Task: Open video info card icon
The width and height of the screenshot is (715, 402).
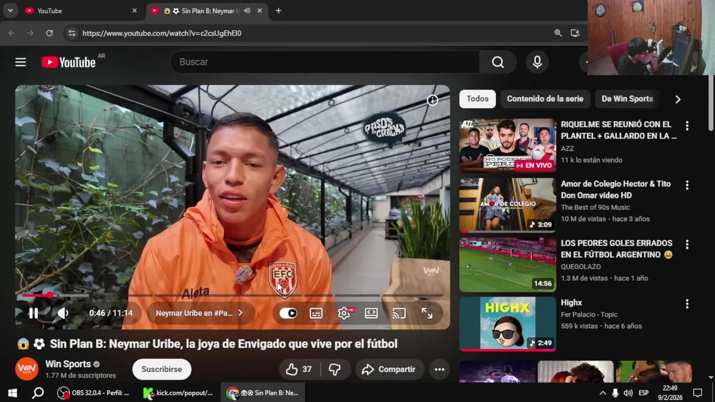Action: click(x=432, y=100)
